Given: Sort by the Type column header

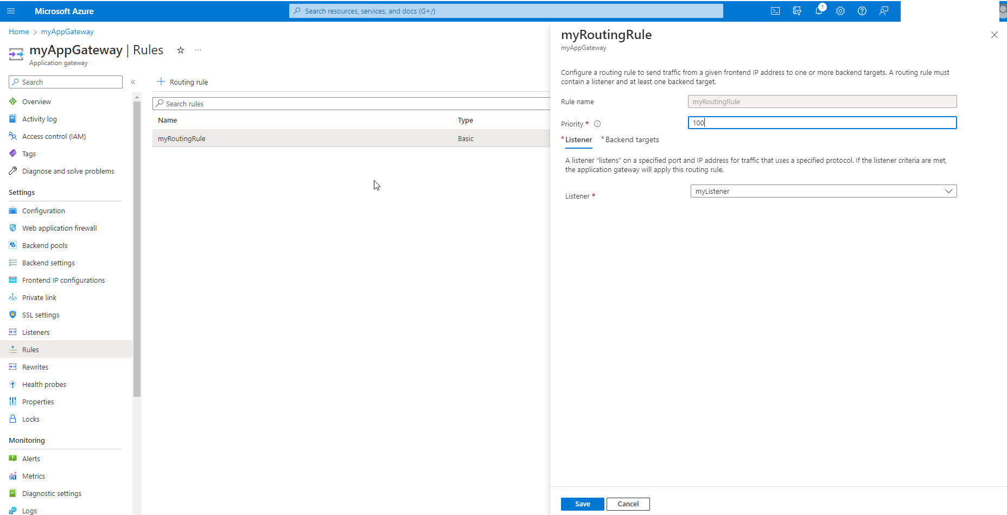Looking at the screenshot, I should (465, 120).
